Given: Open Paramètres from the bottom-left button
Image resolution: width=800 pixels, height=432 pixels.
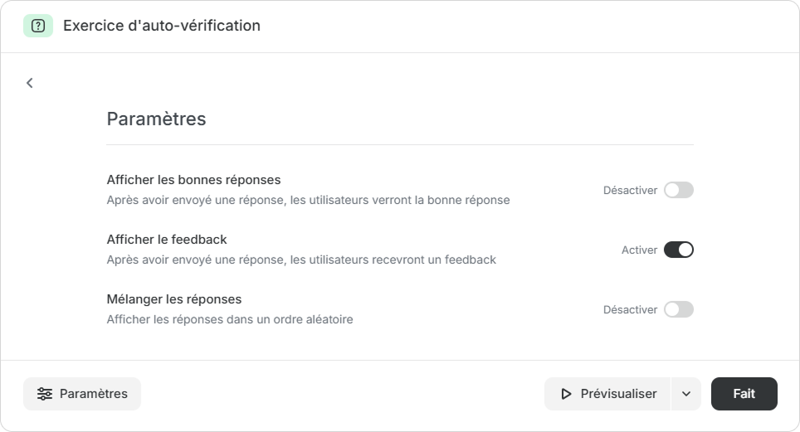Looking at the screenshot, I should click(x=82, y=394).
